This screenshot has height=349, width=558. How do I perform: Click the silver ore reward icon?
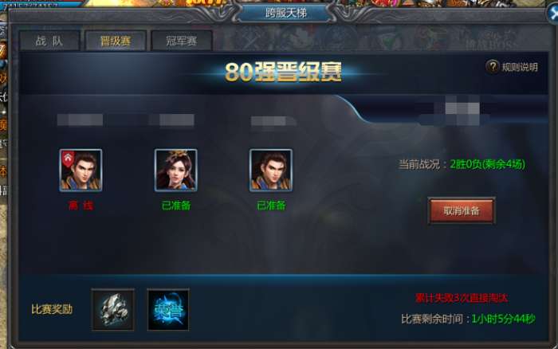pyautogui.click(x=113, y=310)
